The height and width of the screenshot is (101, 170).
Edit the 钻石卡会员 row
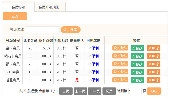click(x=137, y=56)
